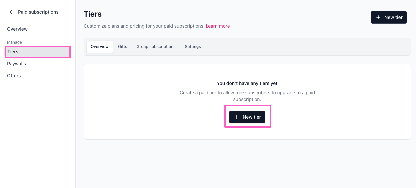The width and height of the screenshot is (416, 188).
Task: Switch to the Overview tab under Tiers
Action: click(100, 47)
